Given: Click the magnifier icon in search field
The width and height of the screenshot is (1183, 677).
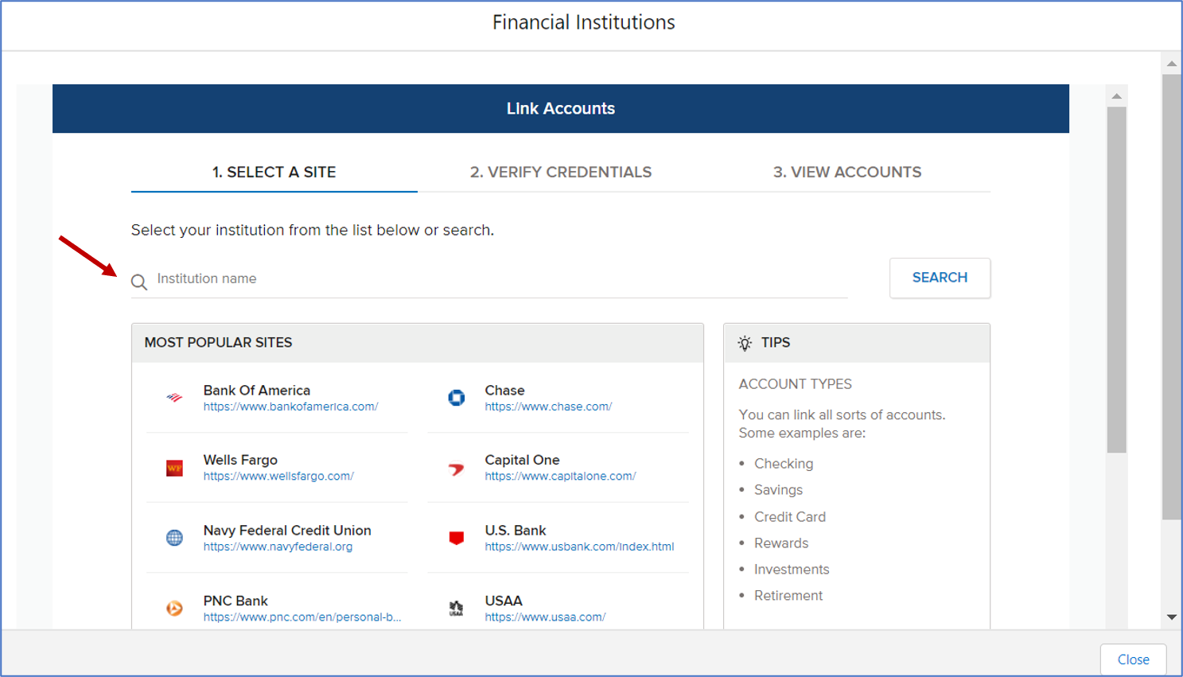Looking at the screenshot, I should [x=139, y=282].
